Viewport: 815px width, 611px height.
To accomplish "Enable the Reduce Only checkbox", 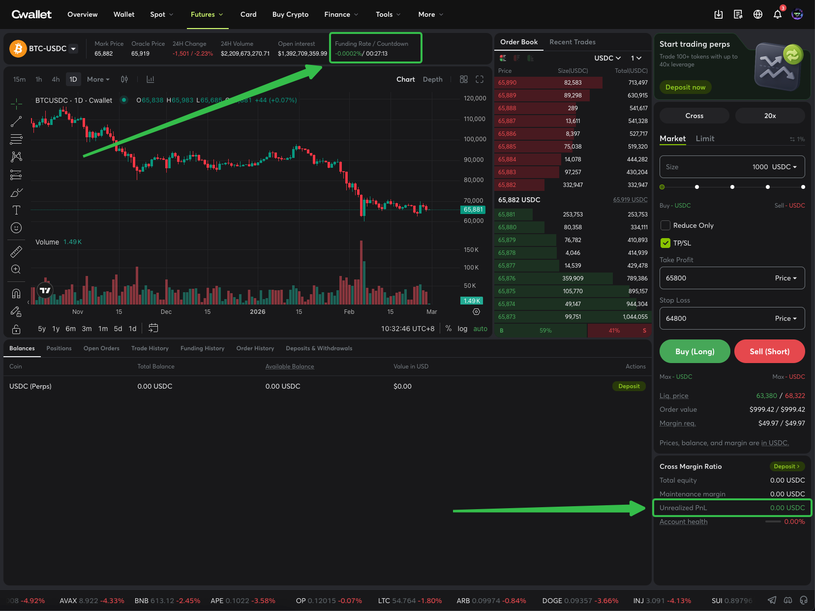I will 665,225.
